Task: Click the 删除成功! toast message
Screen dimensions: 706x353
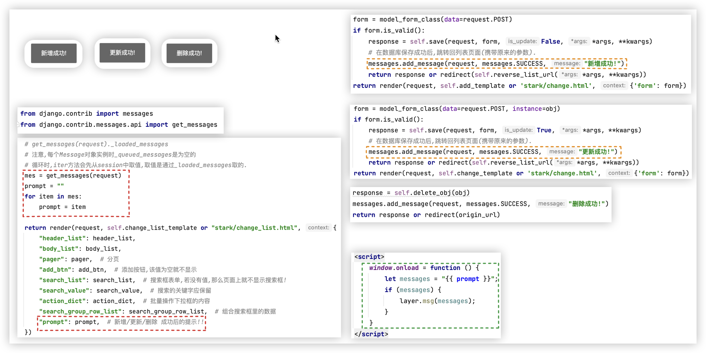Action: click(x=189, y=53)
